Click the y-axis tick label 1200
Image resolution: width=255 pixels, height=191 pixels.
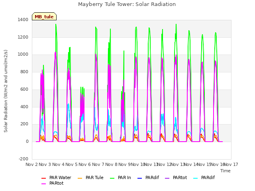pos(23,37)
